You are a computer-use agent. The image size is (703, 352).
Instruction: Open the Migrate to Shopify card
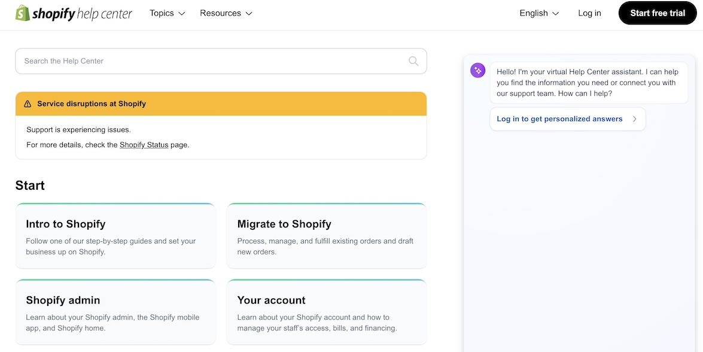pos(327,236)
